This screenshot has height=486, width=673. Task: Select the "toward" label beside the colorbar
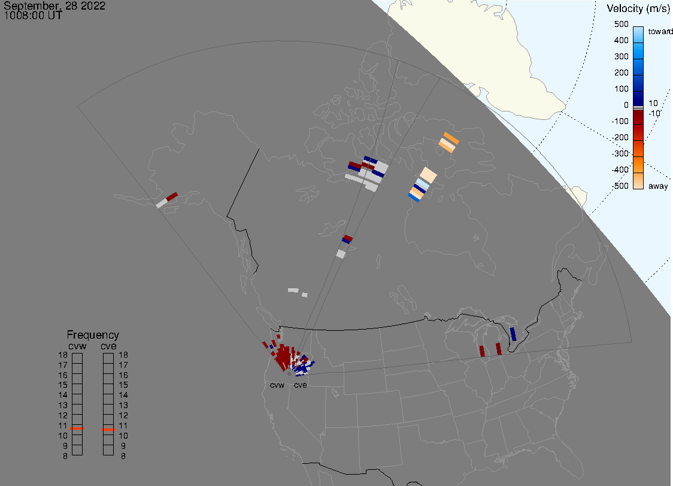coord(660,31)
